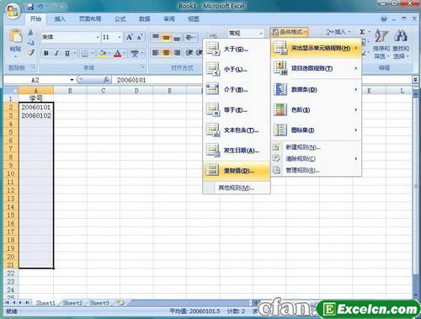Open the font color dropdown arrow
The width and height of the screenshot is (421, 319).
coord(125,53)
